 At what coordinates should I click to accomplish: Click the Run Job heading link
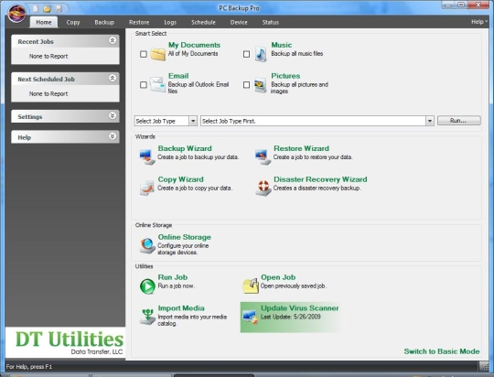pos(173,277)
